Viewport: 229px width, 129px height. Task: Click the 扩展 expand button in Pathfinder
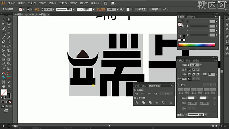[x=167, y=94]
